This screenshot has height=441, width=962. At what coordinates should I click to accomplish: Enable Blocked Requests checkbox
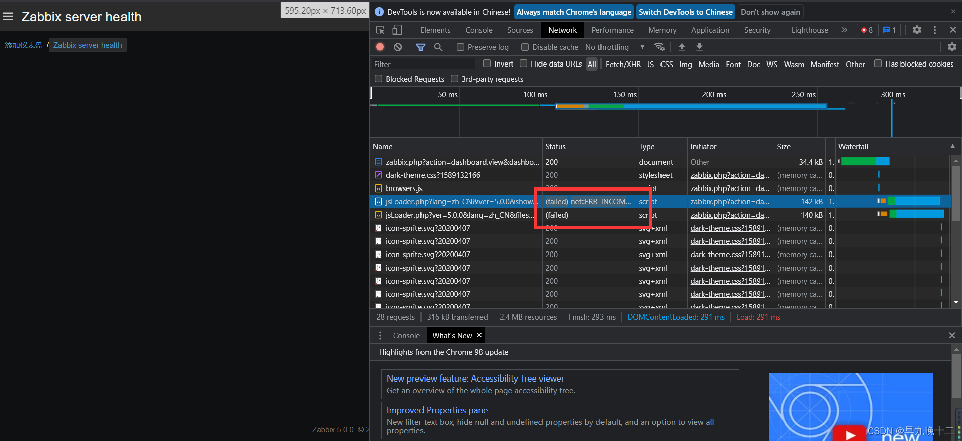click(378, 79)
